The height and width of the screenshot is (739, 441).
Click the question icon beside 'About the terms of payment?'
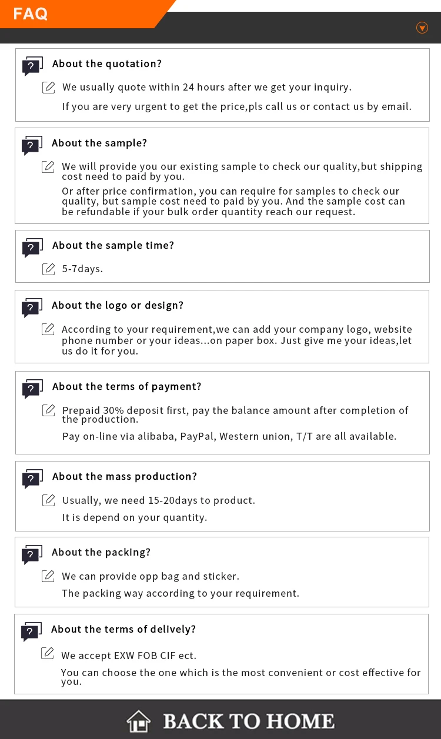click(x=32, y=389)
